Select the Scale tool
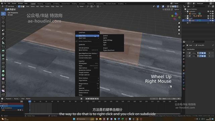The image size is (215, 121). click(x=3, y=30)
